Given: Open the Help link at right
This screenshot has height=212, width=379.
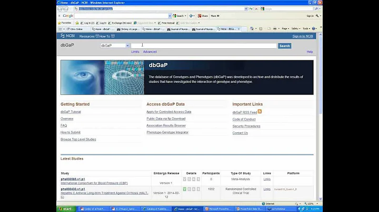Looking at the screenshot, I should (x=310, y=52).
